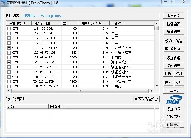Viewport: 191px width, 138px height.
Task: Uncheck the box for 120.197.234.164
Action: (x=9, y=48)
